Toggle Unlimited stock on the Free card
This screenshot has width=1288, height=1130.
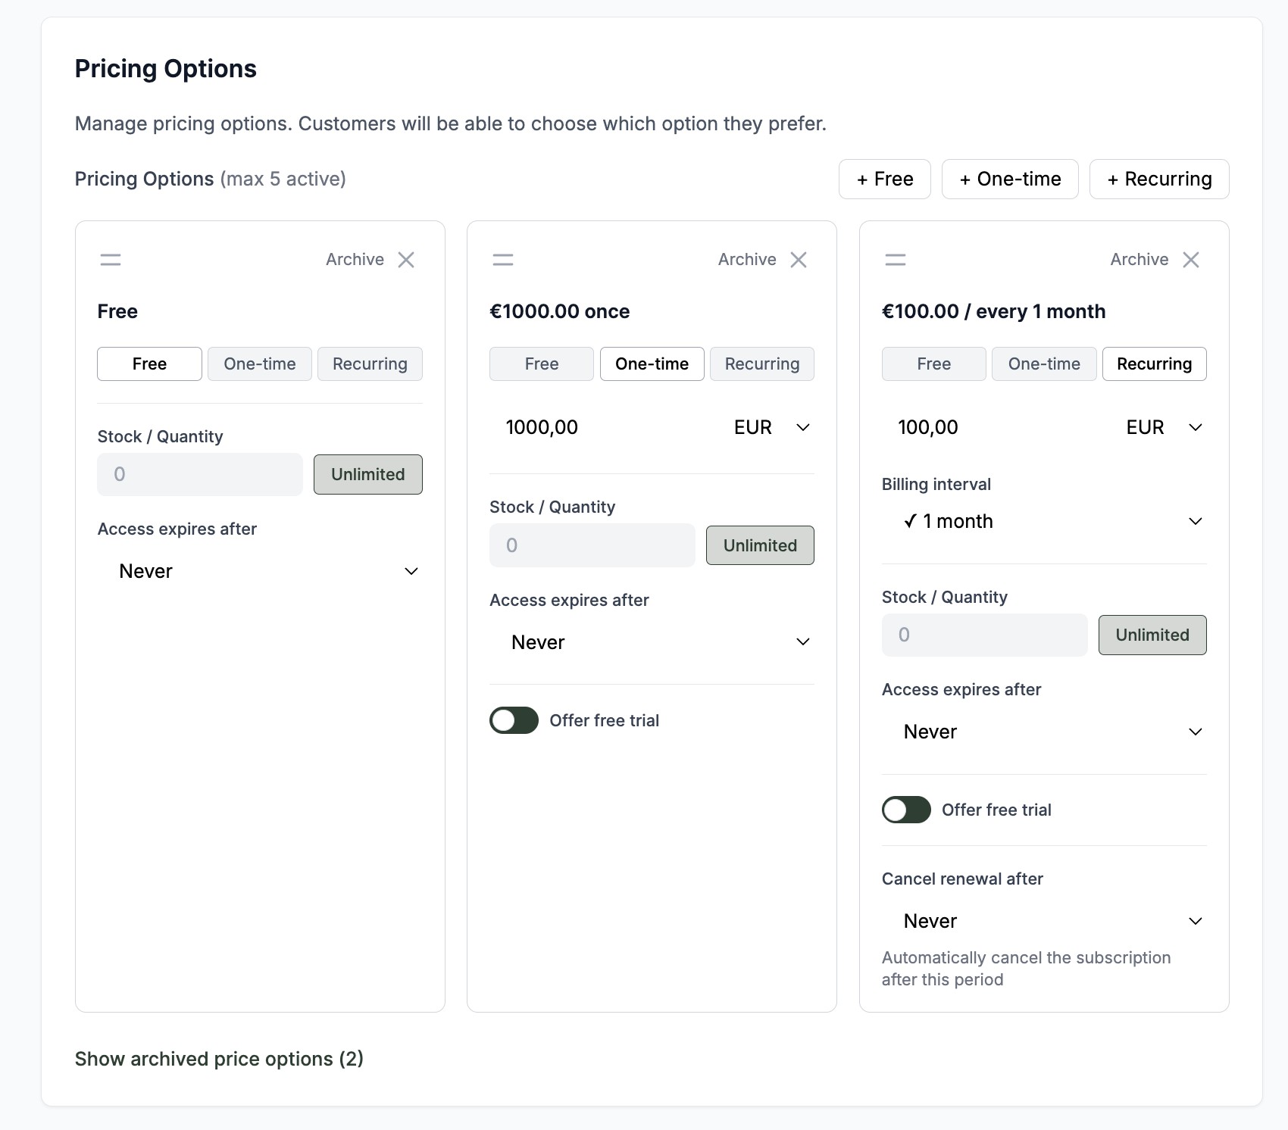click(367, 474)
